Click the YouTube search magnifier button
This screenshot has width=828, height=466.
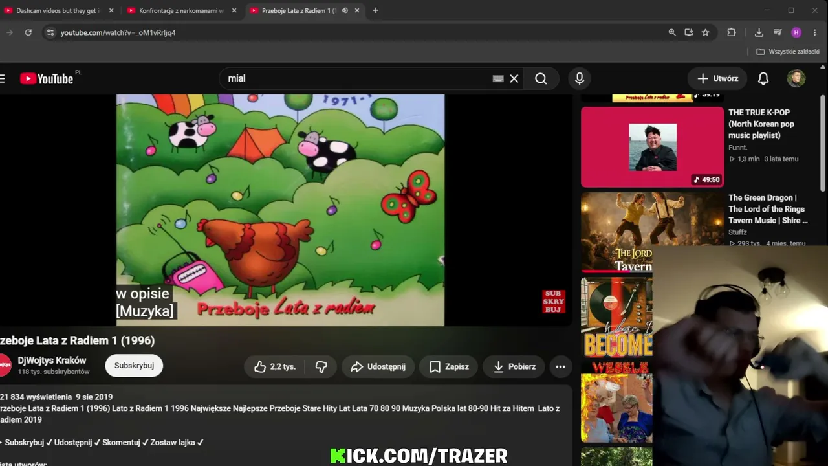coord(541,78)
